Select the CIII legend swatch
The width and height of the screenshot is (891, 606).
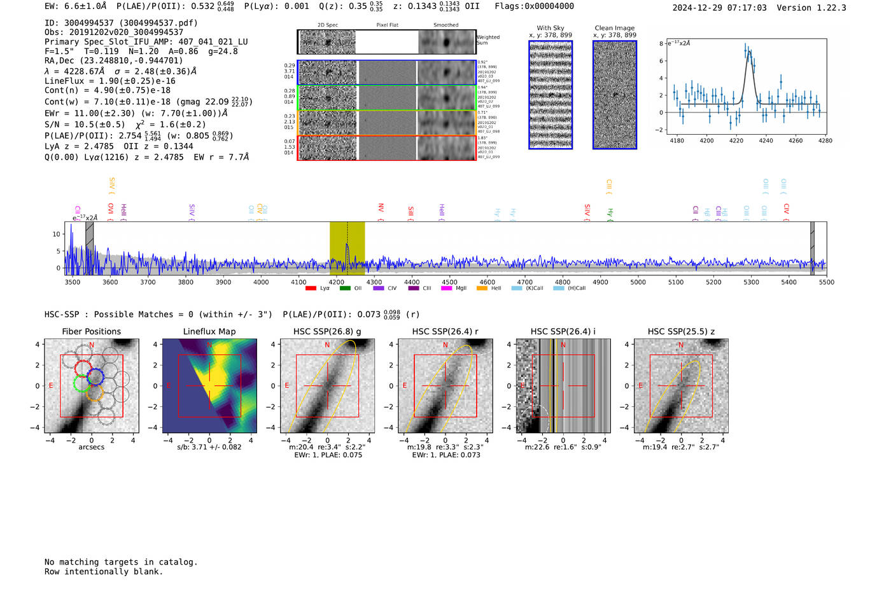414,288
